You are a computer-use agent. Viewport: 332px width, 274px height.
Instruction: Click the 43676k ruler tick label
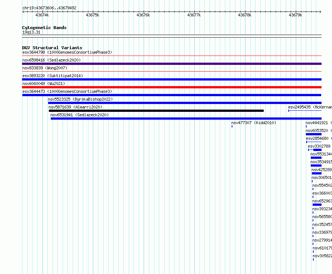click(x=143, y=15)
